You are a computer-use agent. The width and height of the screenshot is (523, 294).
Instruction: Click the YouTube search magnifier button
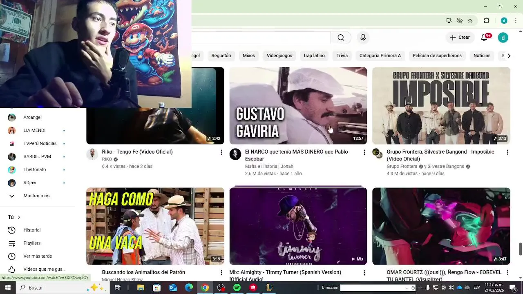coord(341,38)
